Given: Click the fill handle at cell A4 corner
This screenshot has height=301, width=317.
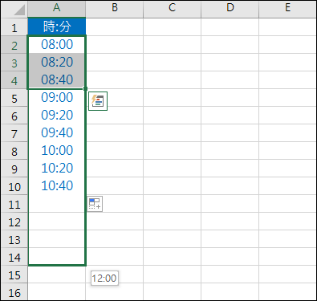Looking at the screenshot, I should [x=85, y=88].
